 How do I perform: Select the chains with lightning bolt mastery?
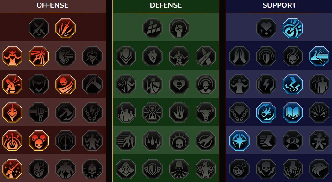point(92,112)
